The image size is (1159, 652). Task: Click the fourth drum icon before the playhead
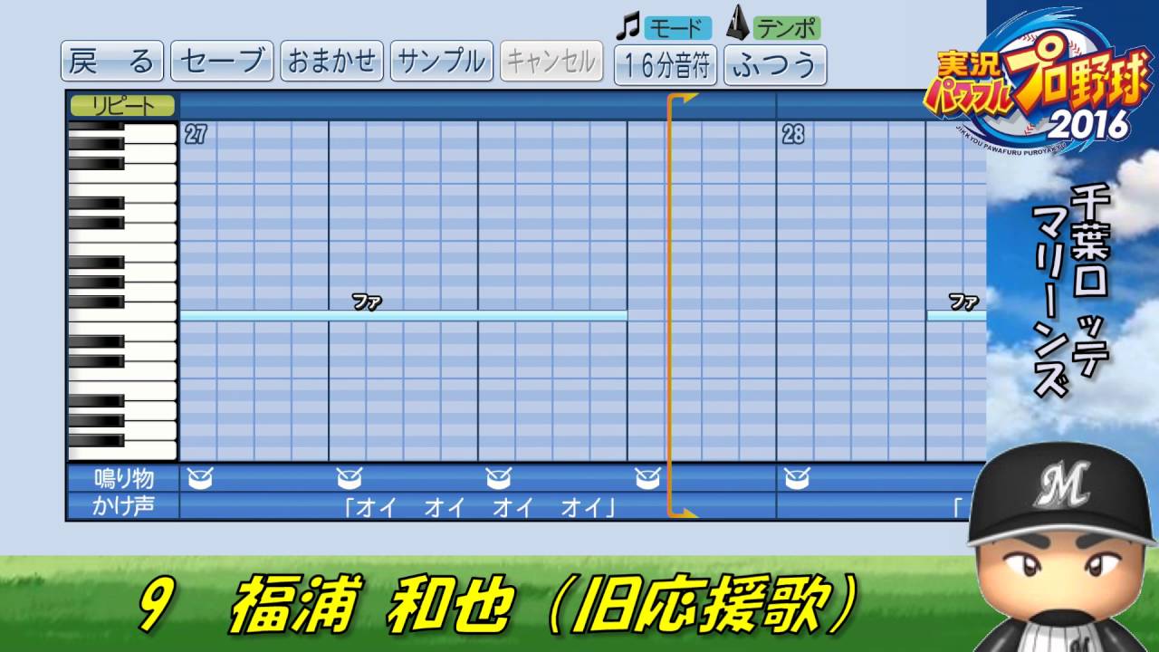(647, 477)
